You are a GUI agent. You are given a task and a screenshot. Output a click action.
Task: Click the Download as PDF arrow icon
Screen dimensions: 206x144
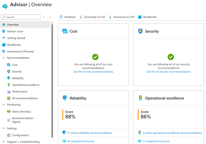pos(110,17)
